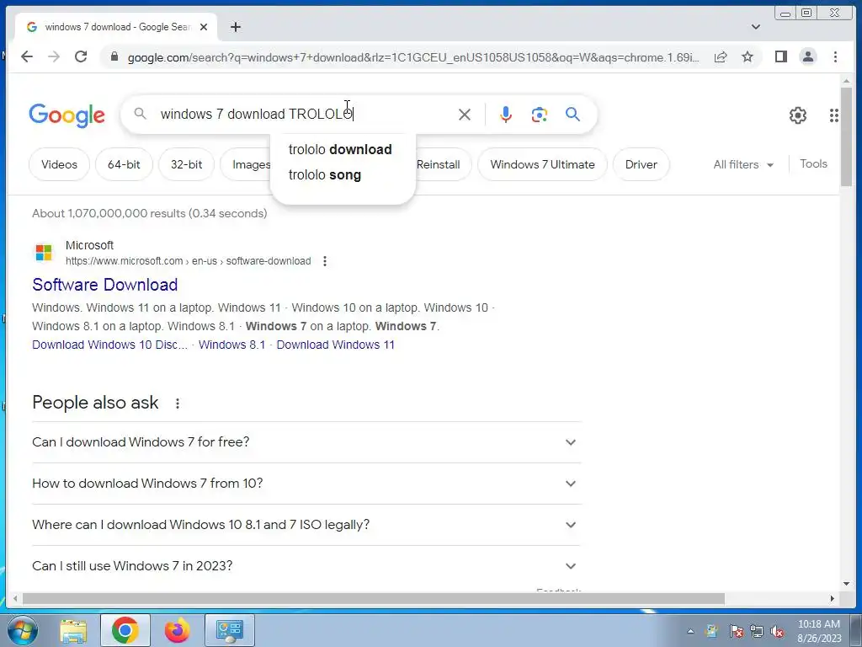862x647 pixels.
Task: Open the network tray icon
Action: point(757,632)
